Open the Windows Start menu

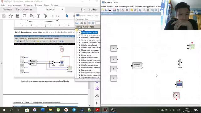(x=4, y=110)
